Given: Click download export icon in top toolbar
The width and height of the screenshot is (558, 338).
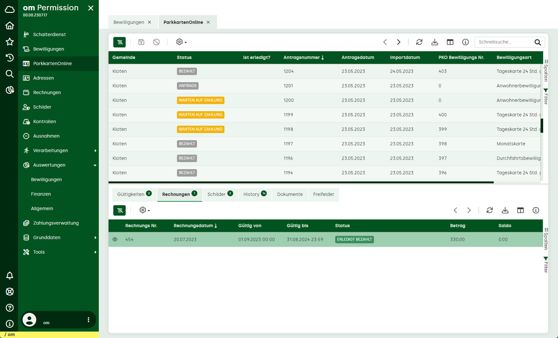Looking at the screenshot, I should tap(434, 42).
